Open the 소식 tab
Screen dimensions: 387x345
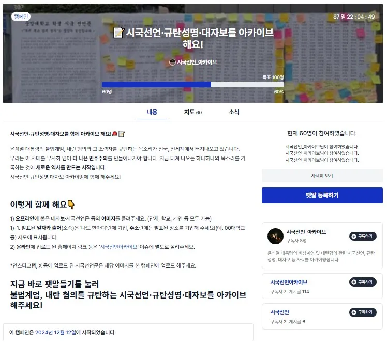[x=234, y=113]
